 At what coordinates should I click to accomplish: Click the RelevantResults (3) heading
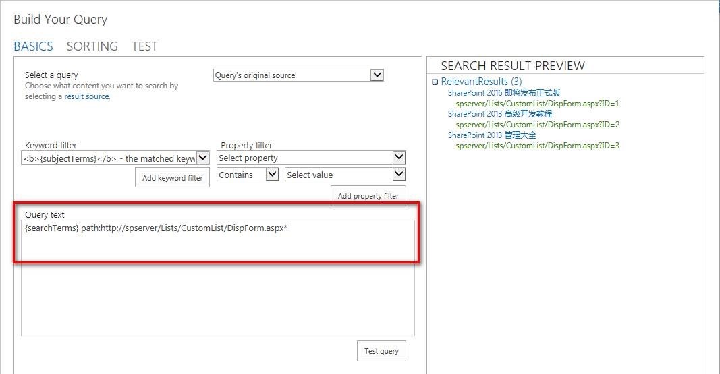pos(481,82)
